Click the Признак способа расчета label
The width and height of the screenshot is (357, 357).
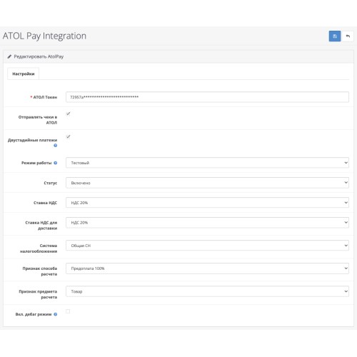(x=40, y=271)
